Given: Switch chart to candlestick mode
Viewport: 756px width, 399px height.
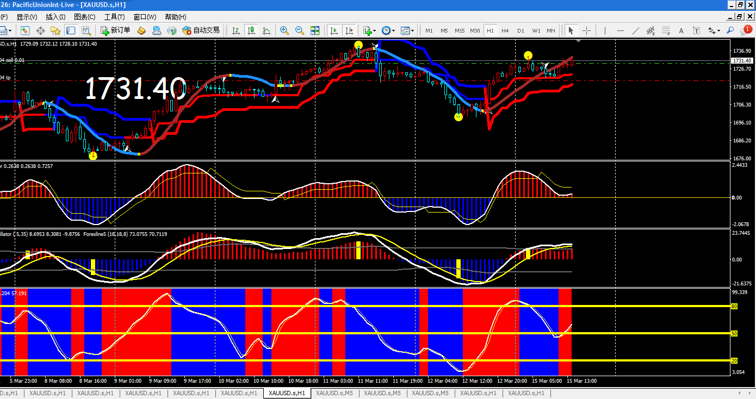Looking at the screenshot, I should click(x=251, y=30).
